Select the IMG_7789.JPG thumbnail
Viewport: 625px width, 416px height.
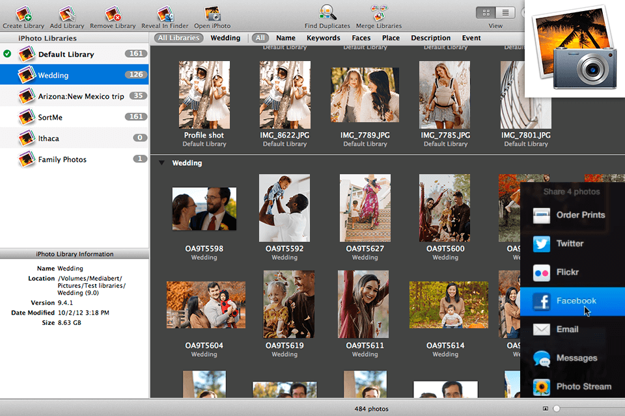pos(365,95)
